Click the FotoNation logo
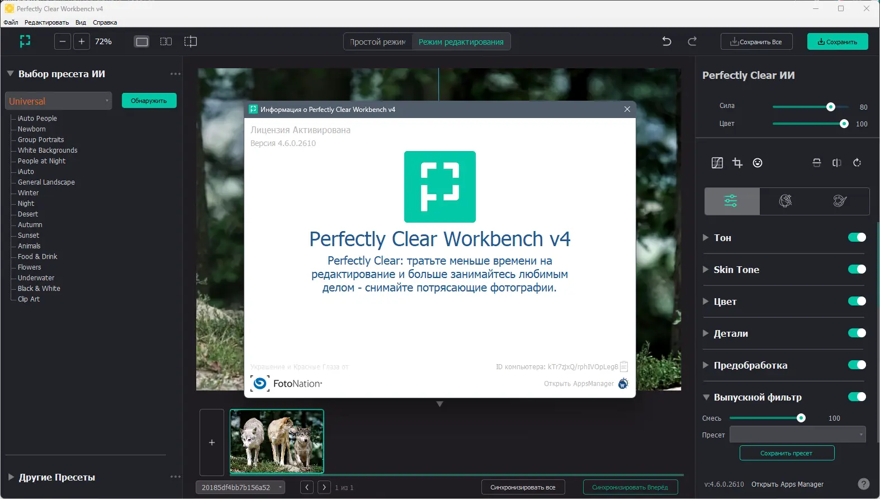 [287, 384]
